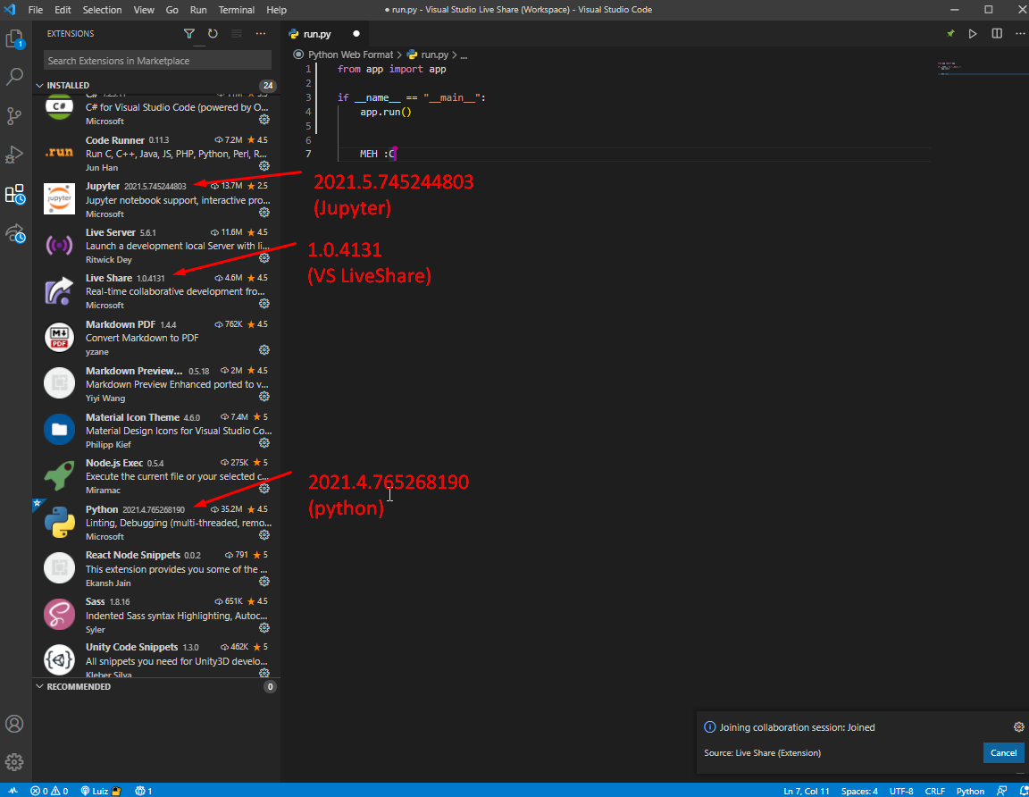Open editor more actions menu
This screenshot has height=797, width=1029.
coord(1020,33)
